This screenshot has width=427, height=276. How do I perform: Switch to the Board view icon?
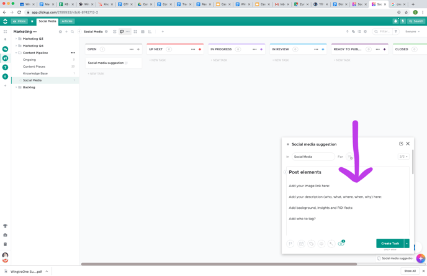coord(122,32)
